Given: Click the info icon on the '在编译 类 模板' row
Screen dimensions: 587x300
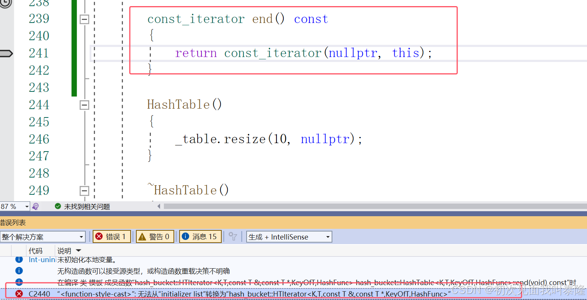Looking at the screenshot, I should (x=19, y=282).
